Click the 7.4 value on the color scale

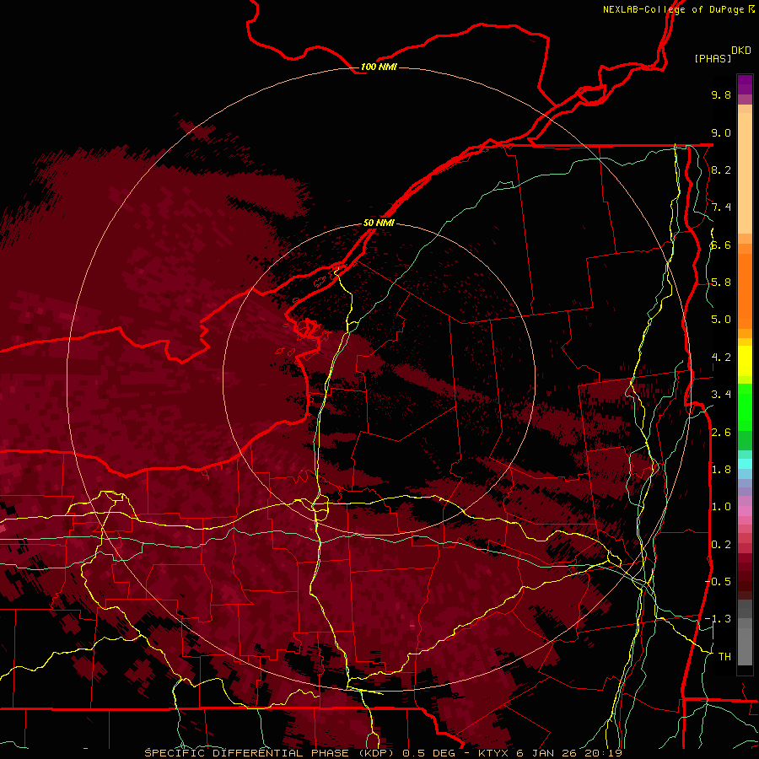pos(721,207)
